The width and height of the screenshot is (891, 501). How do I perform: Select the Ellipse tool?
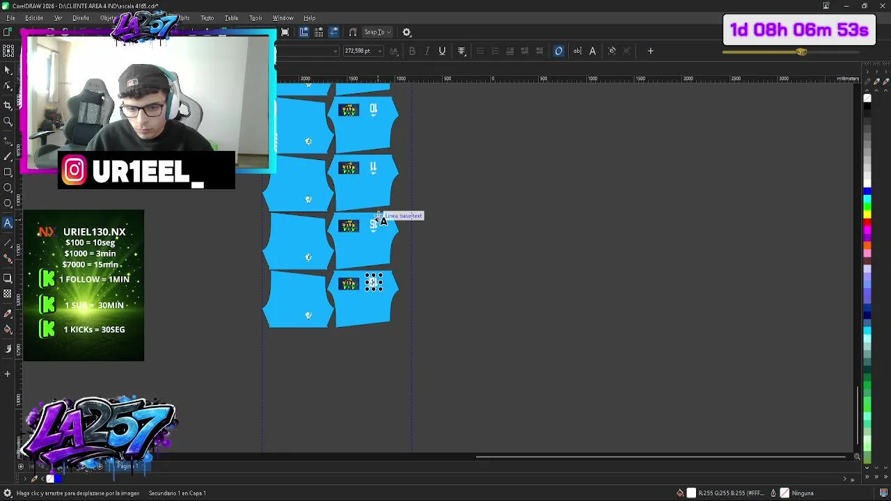tap(8, 188)
